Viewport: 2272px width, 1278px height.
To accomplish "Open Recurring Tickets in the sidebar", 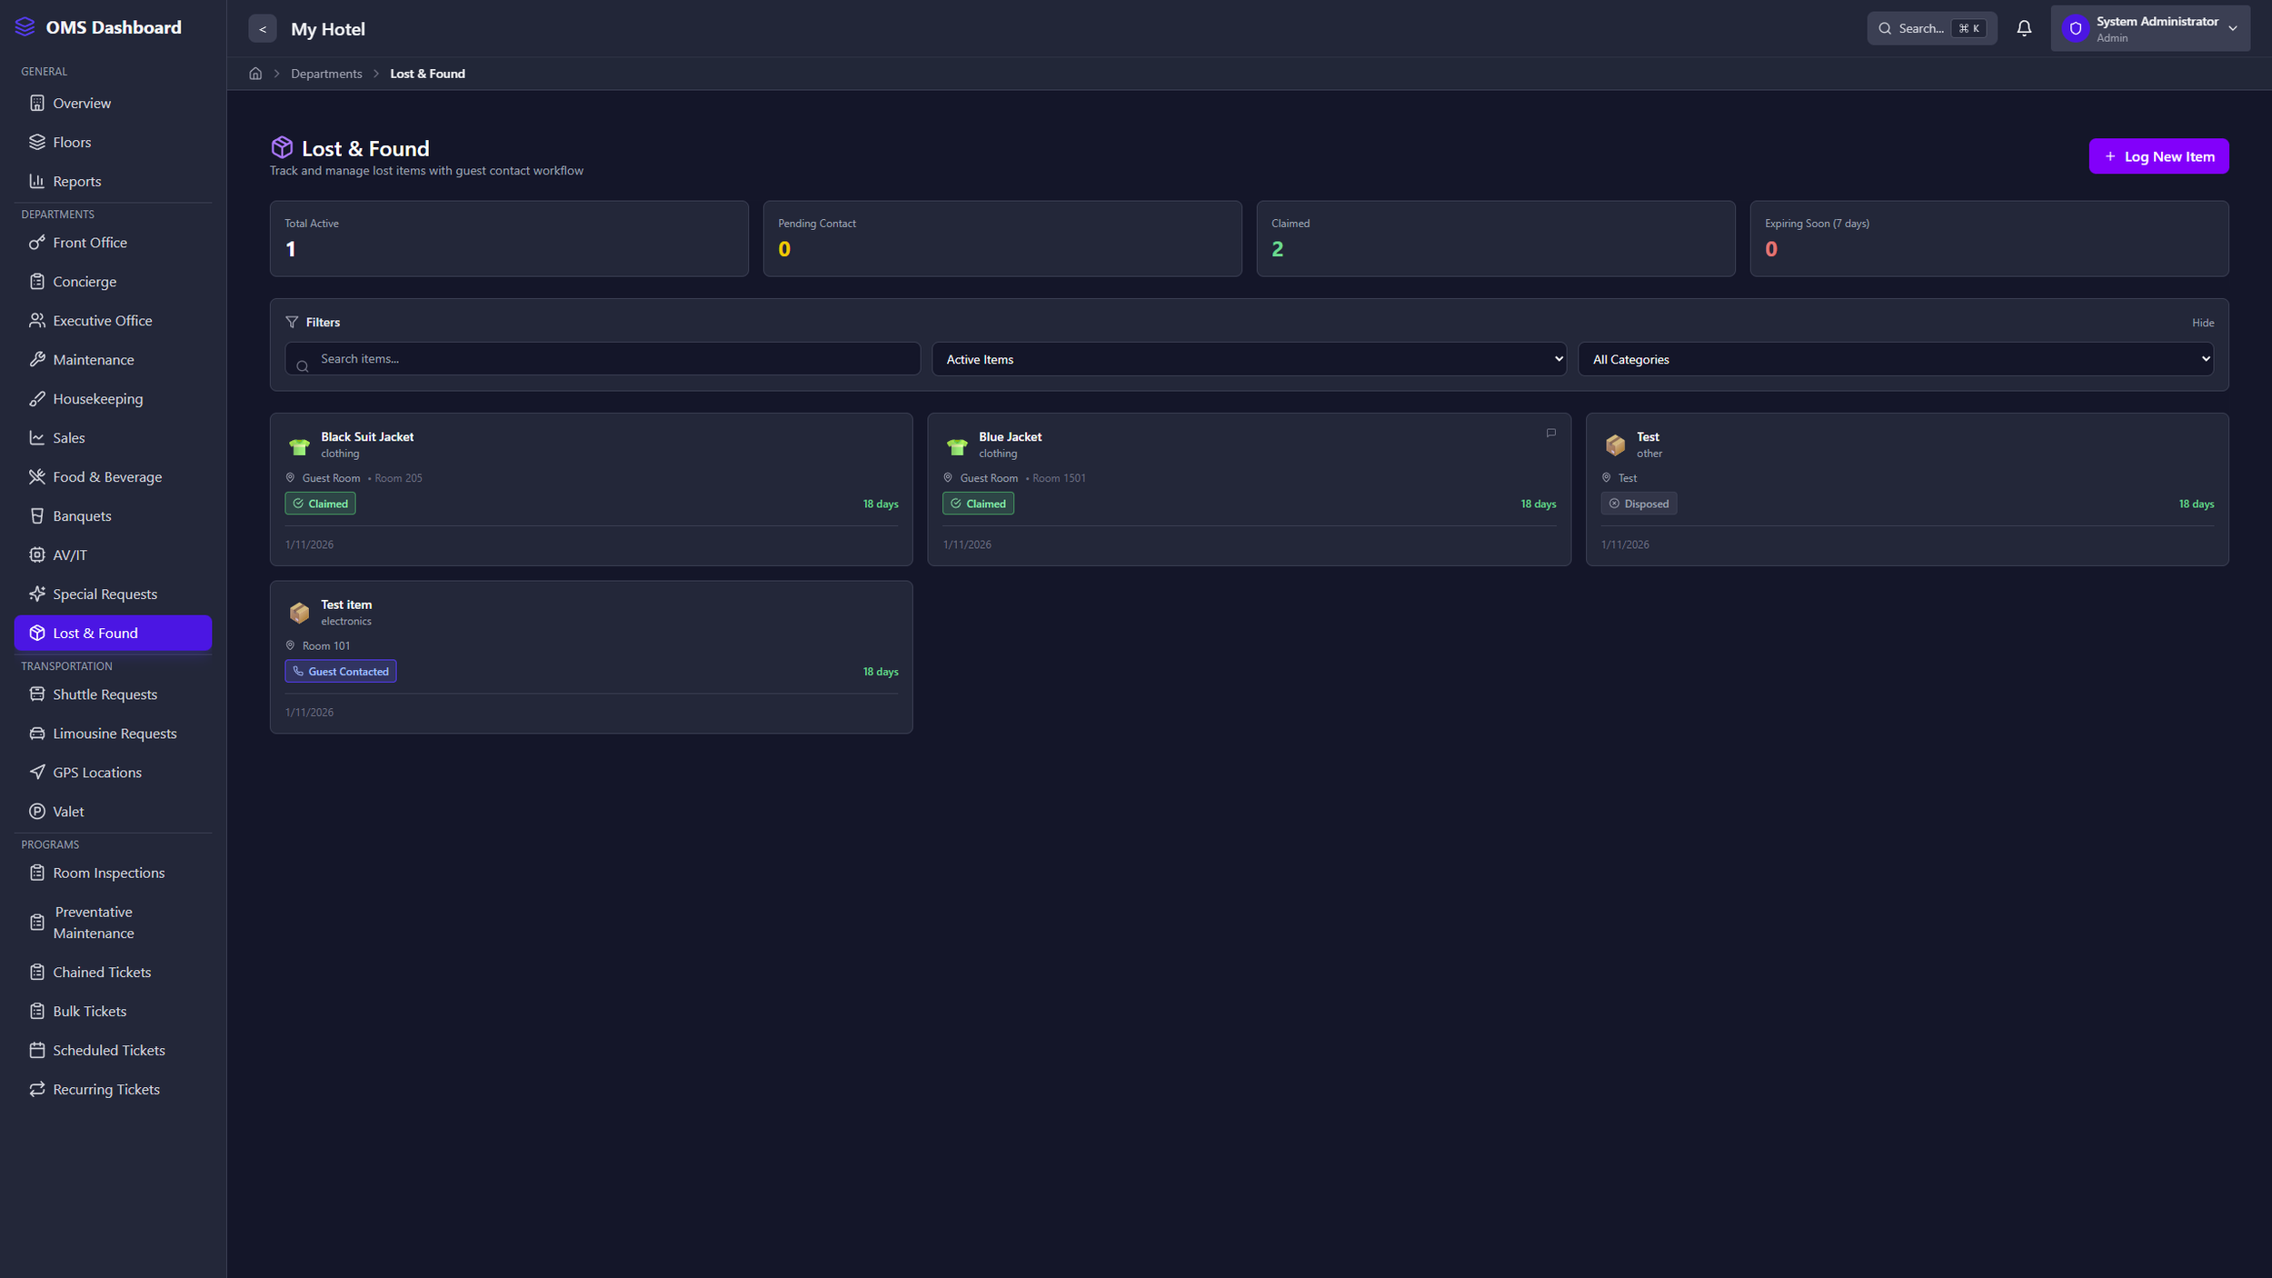I will (105, 1089).
